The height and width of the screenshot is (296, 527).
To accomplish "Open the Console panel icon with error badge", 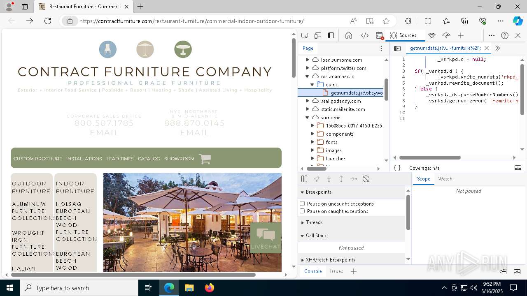I will (380, 35).
